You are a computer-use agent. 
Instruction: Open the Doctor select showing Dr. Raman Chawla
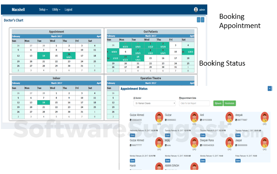(x=155, y=103)
